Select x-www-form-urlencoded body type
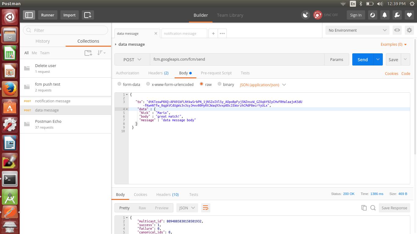The width and height of the screenshot is (417, 234). point(148,84)
